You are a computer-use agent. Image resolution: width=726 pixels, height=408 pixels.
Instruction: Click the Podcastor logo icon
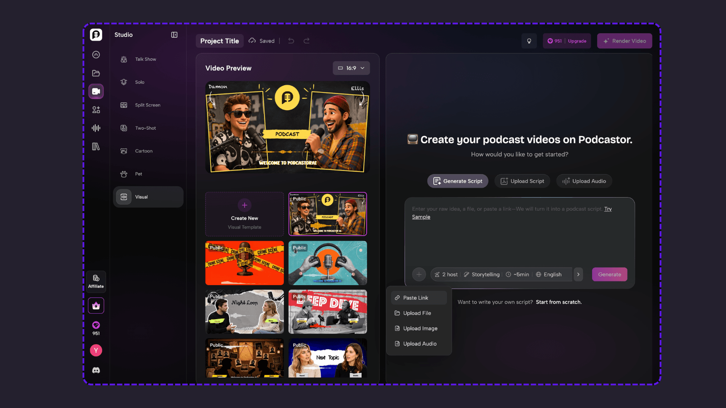click(x=96, y=35)
